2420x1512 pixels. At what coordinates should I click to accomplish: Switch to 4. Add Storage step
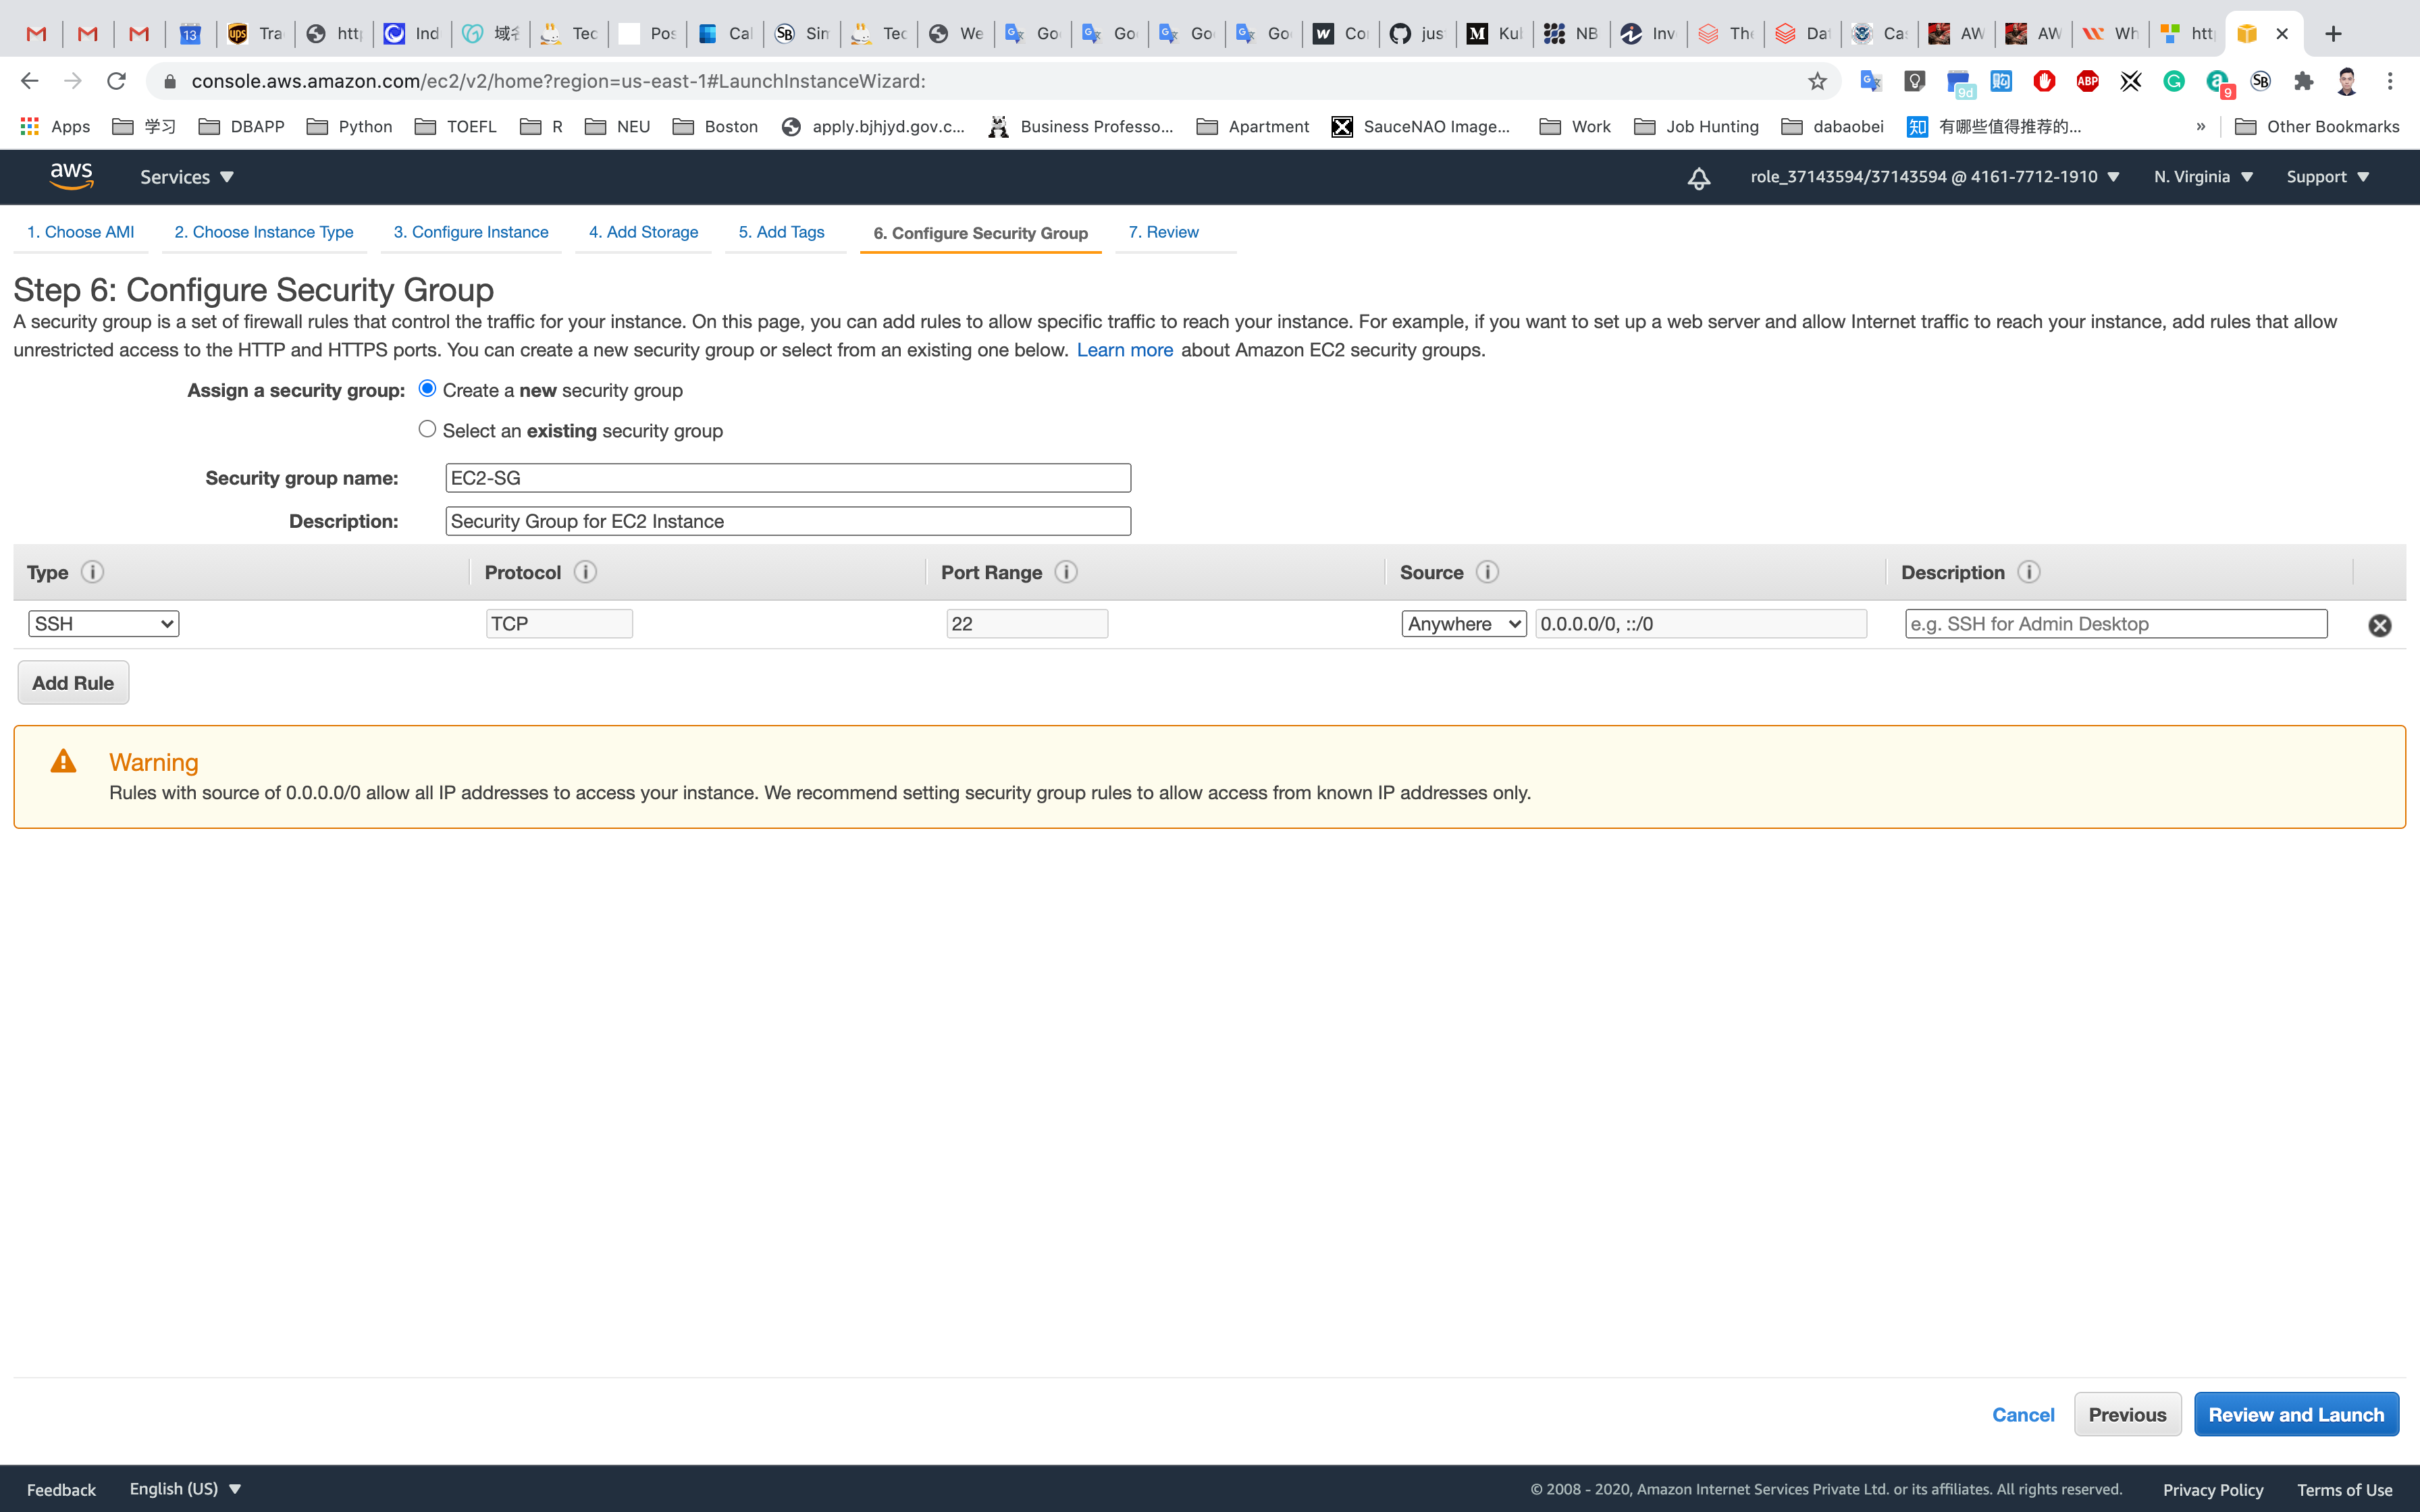tap(643, 232)
